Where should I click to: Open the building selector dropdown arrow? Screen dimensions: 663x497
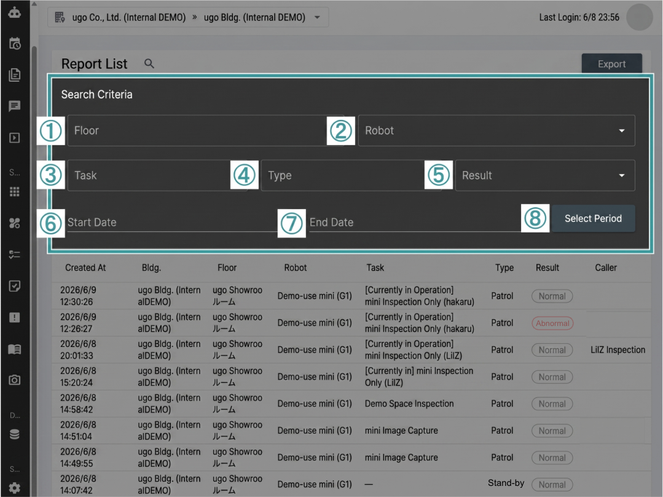coord(317,17)
